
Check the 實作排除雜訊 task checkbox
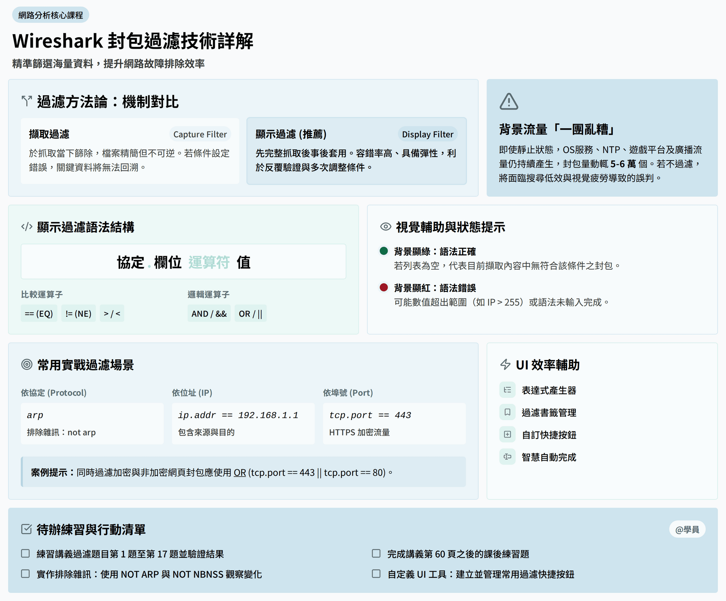[26, 574]
